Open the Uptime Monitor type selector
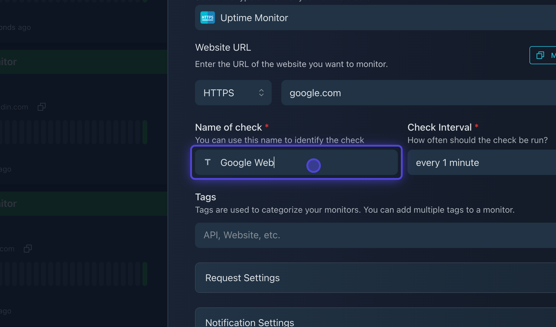The width and height of the screenshot is (556, 327). [x=375, y=17]
